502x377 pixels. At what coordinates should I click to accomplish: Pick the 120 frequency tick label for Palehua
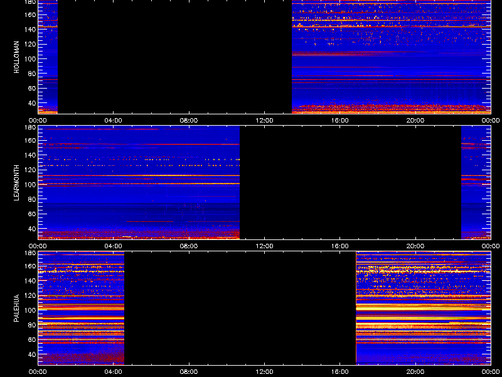(31, 295)
